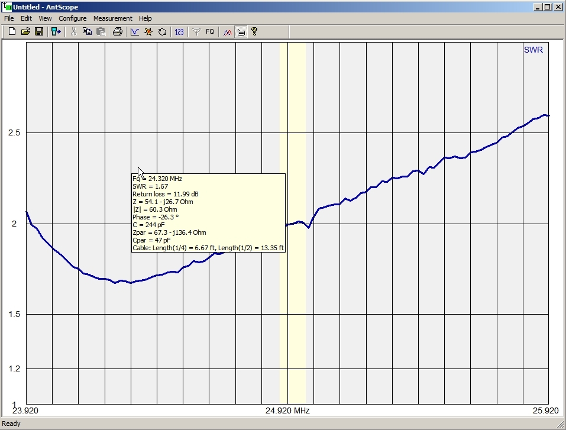
Task: Click the SWR label on the graph
Action: click(x=533, y=50)
